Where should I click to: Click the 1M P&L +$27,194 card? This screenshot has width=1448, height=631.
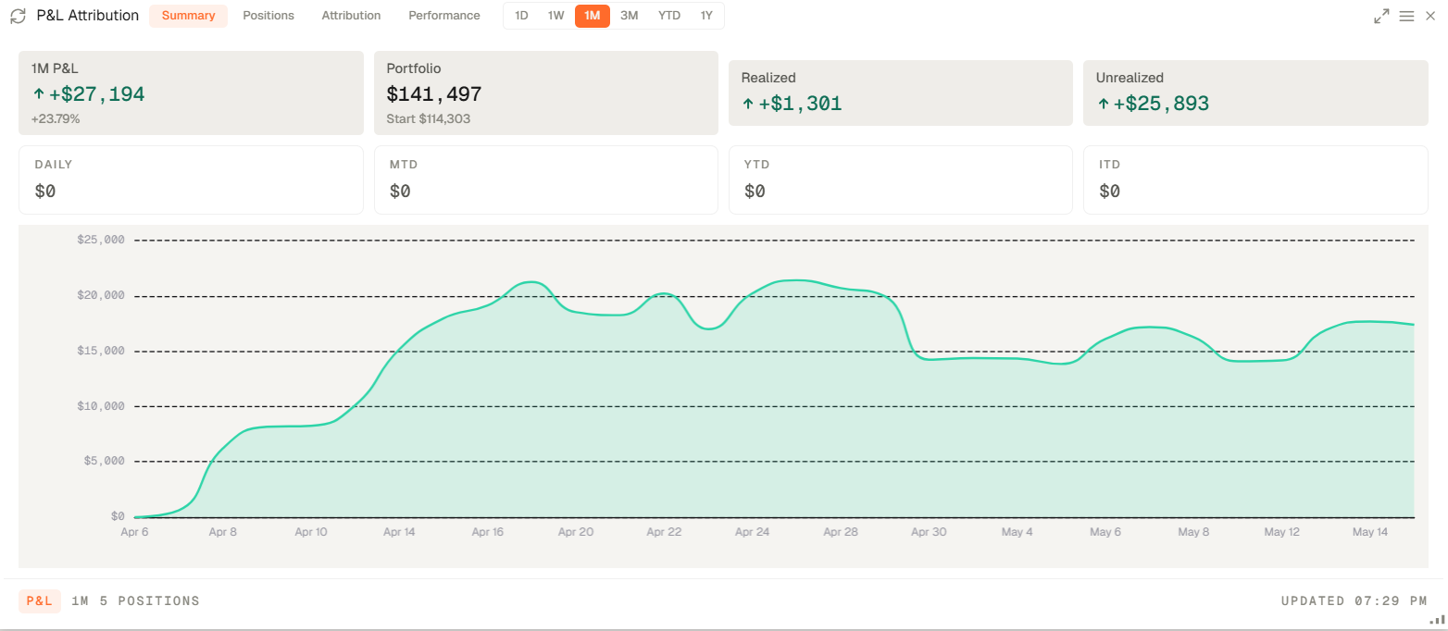[191, 93]
